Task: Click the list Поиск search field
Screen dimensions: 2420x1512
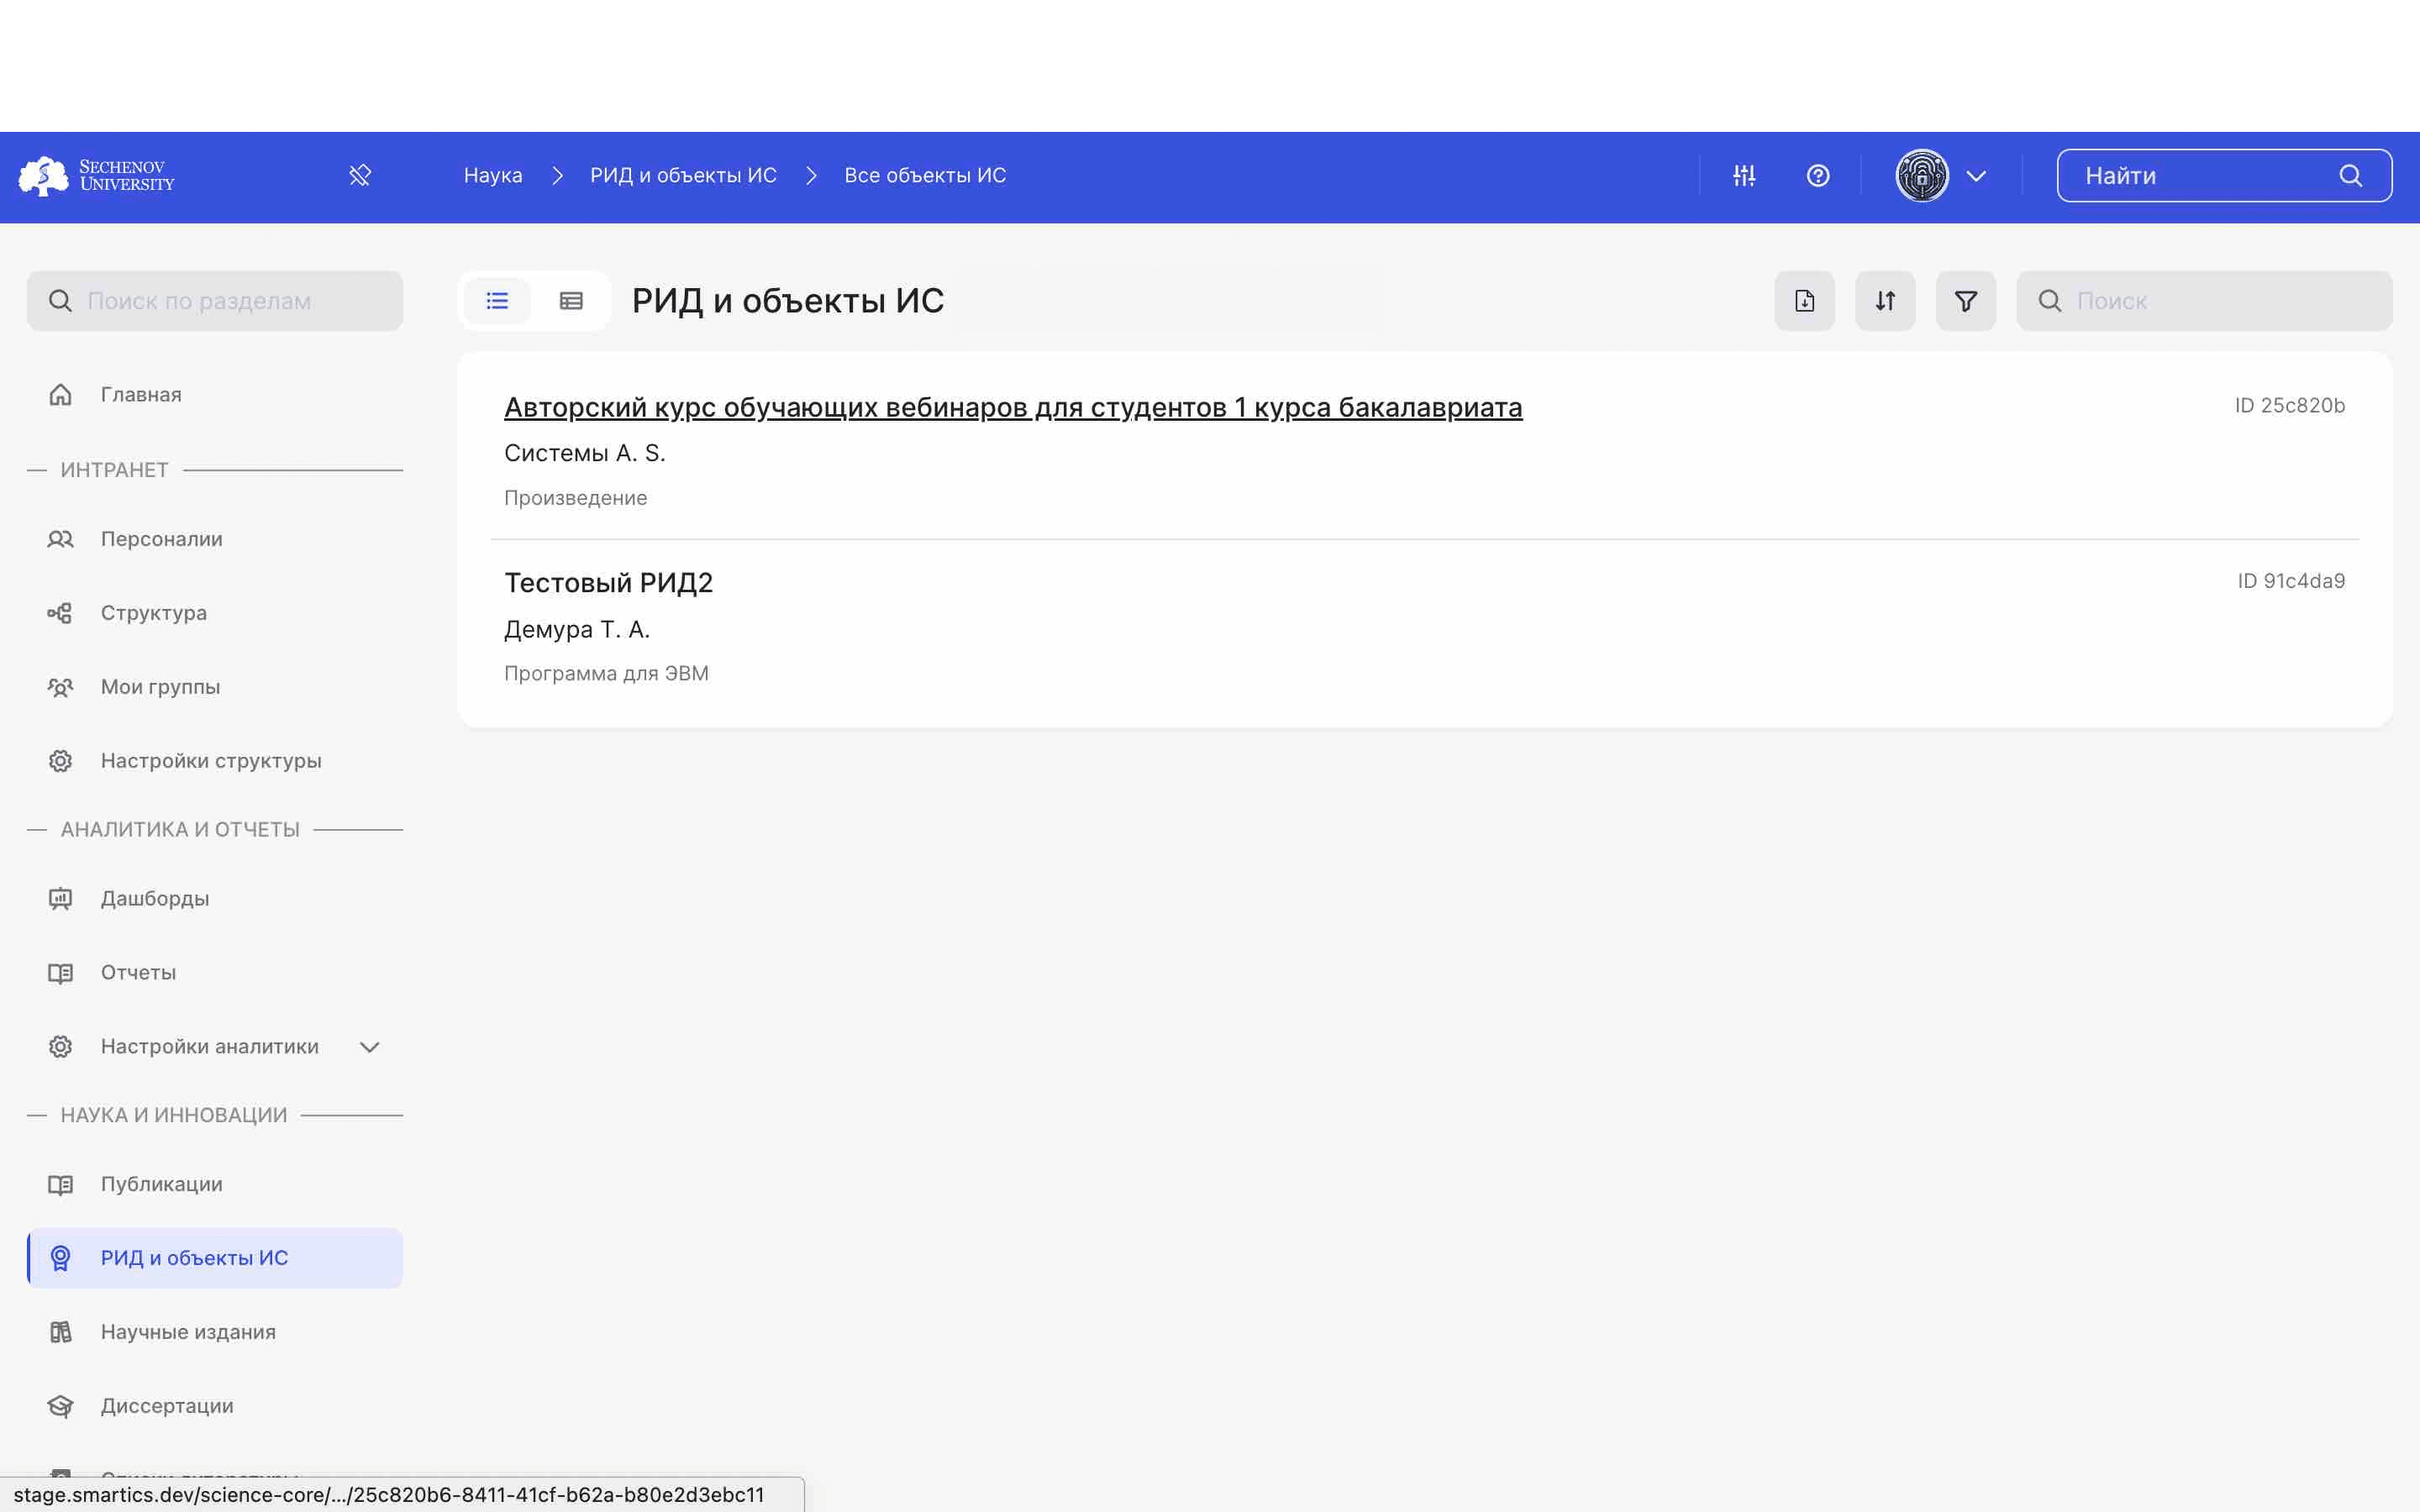Action: point(2204,301)
